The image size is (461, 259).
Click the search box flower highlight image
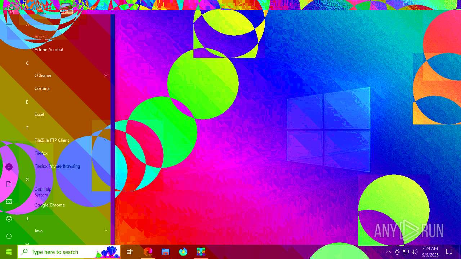[108, 252]
